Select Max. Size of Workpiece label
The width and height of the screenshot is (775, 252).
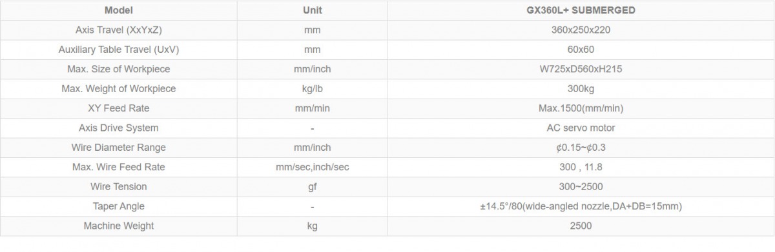(118, 69)
